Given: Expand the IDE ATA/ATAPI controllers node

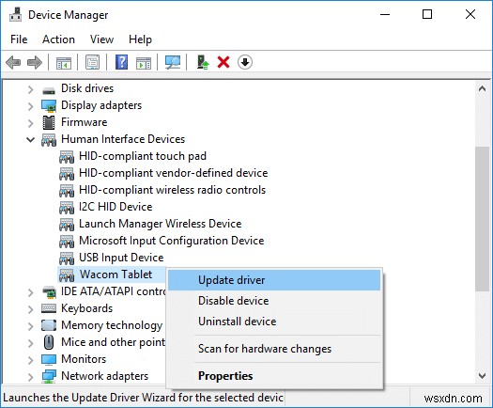Looking at the screenshot, I should click(x=30, y=292).
